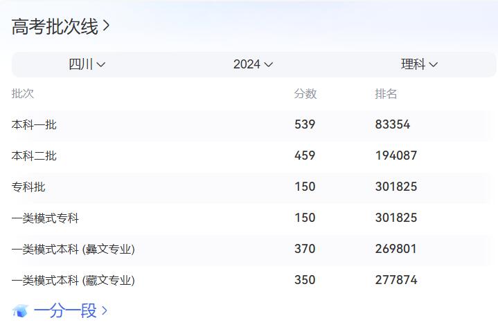The width and height of the screenshot is (498, 329).
Task: Click score 459 for 本科二批
Action: pyautogui.click(x=305, y=156)
